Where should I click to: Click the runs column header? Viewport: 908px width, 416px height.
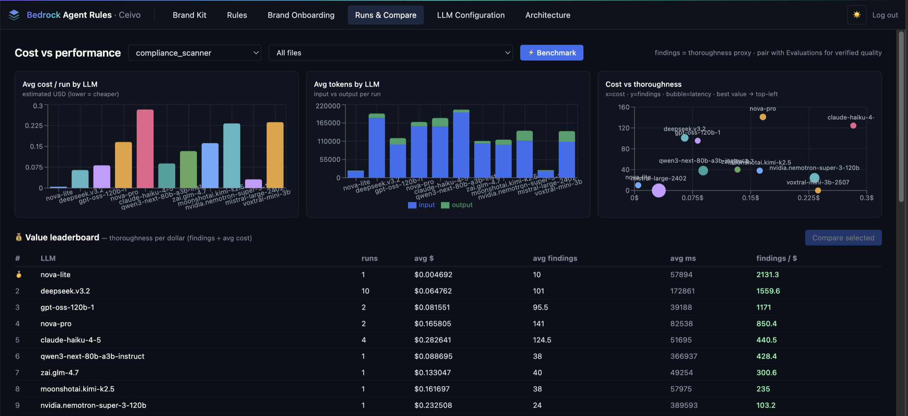(x=369, y=258)
